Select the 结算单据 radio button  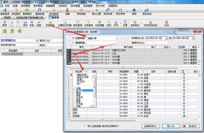pyautogui.click(x=73, y=38)
